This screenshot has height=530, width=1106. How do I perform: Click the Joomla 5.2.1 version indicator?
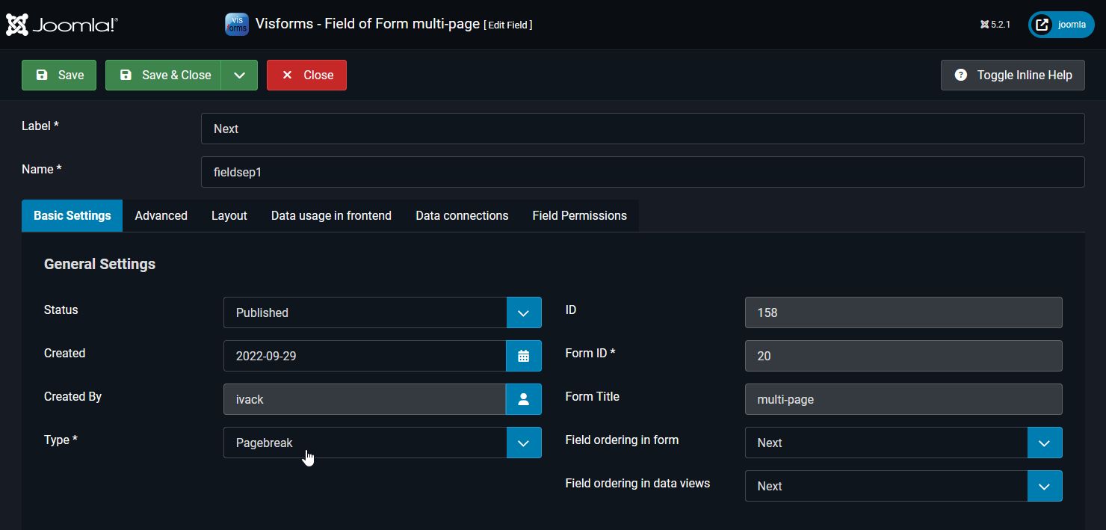coord(995,24)
